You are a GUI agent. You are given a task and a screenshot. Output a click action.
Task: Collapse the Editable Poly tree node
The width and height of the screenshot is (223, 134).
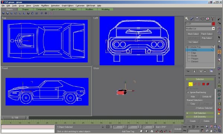click(187, 47)
